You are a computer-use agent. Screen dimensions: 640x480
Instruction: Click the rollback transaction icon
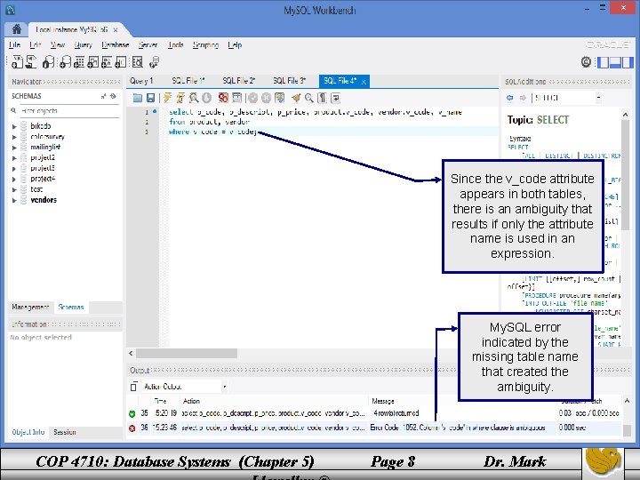(266, 98)
